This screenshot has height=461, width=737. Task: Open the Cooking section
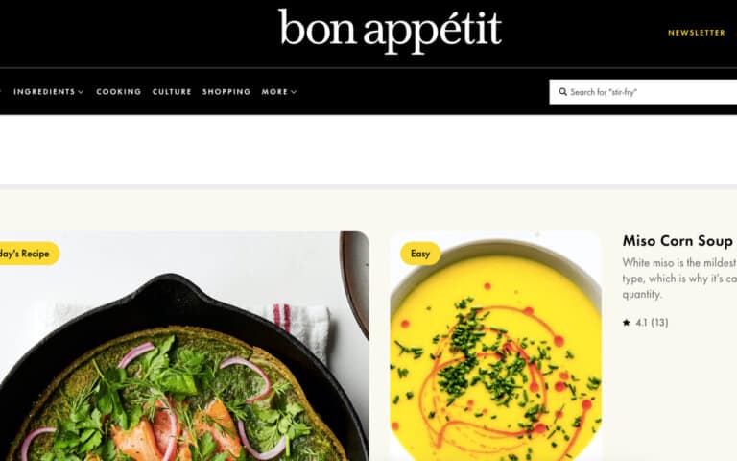(119, 92)
